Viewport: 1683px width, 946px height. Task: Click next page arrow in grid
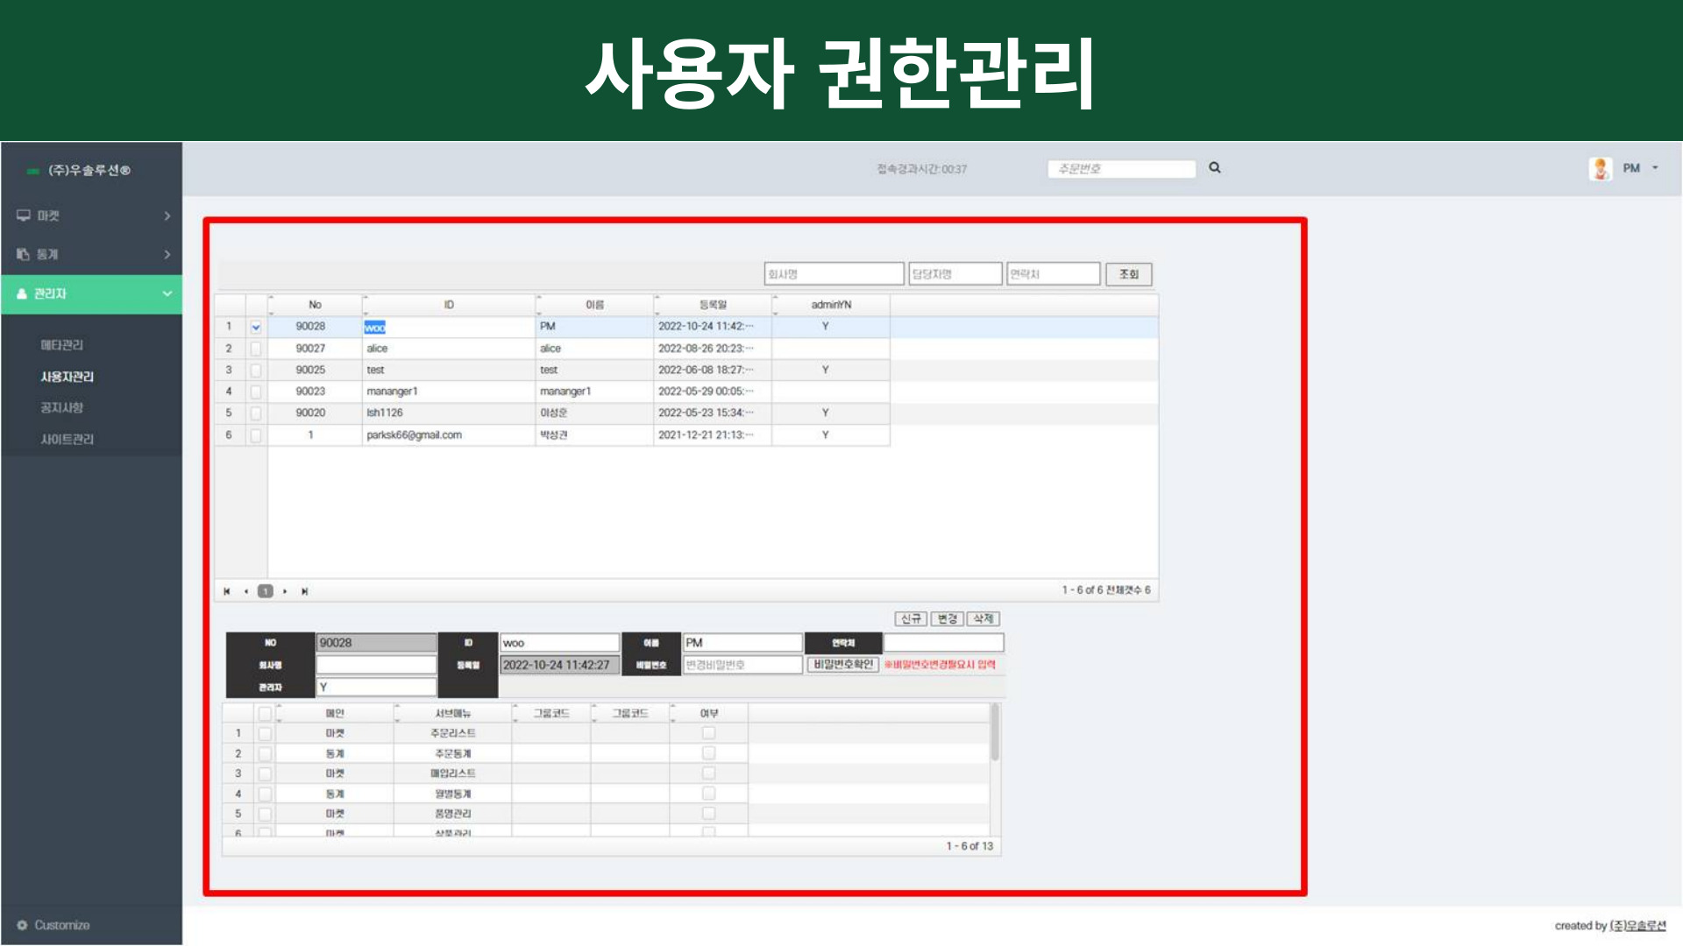285,591
